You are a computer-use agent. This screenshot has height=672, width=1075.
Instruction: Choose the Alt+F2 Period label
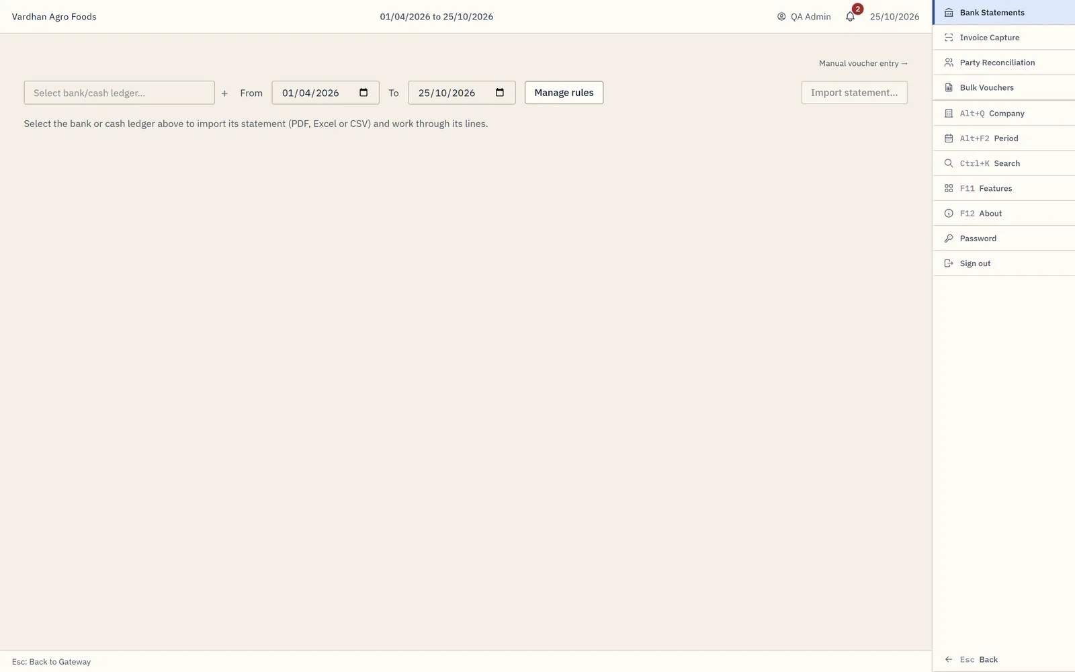point(989,138)
